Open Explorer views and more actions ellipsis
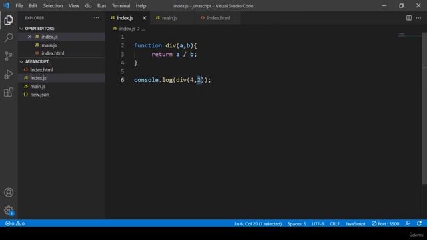The image size is (427, 240). pos(96,18)
